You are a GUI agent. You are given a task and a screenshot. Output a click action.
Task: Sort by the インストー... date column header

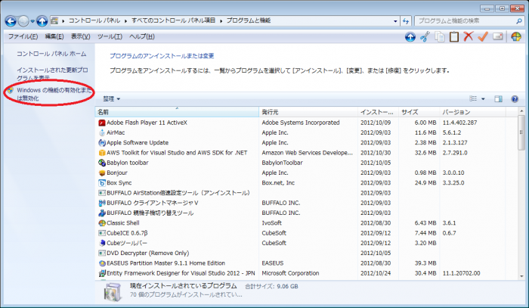378,112
